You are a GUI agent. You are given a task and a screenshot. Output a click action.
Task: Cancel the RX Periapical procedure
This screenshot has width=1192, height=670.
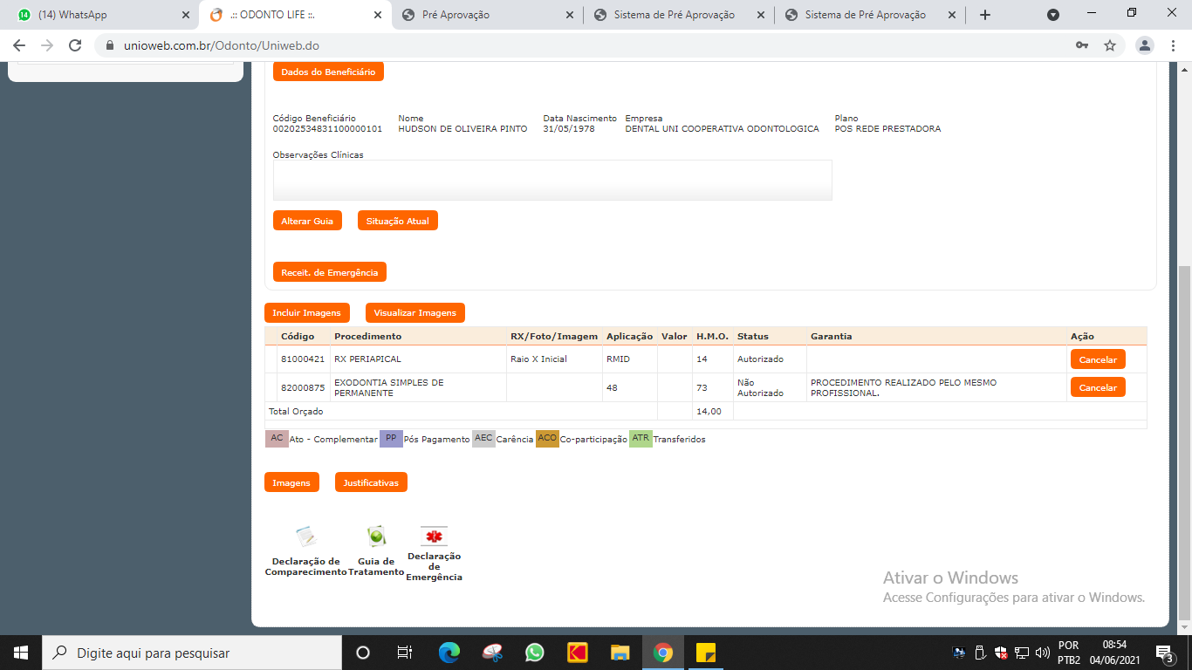(x=1098, y=359)
